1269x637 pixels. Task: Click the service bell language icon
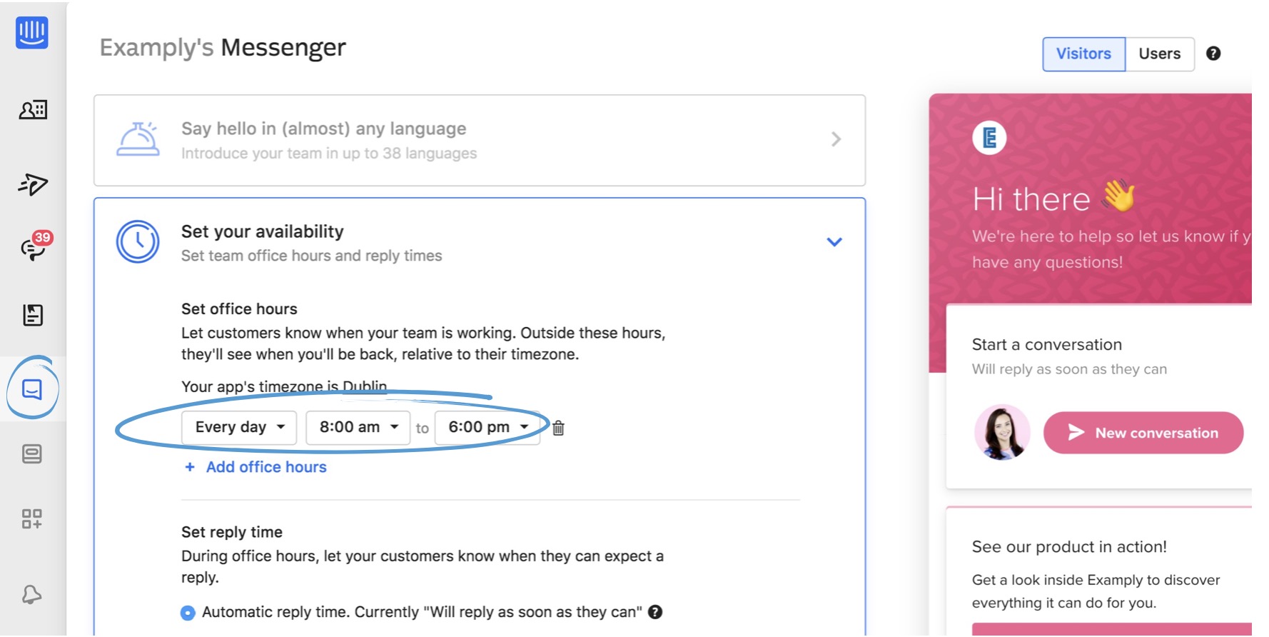point(138,139)
